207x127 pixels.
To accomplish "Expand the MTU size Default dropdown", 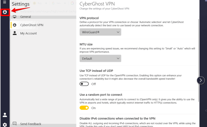I will click(100, 58).
